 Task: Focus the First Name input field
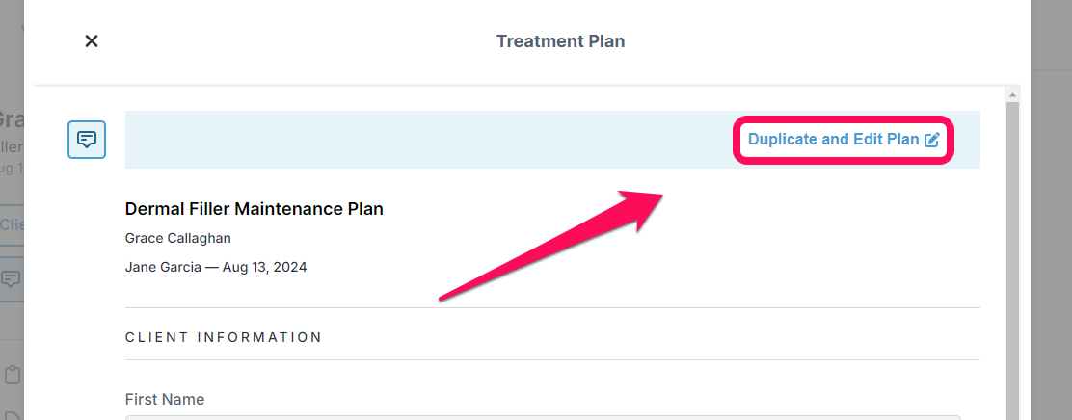coord(543,417)
